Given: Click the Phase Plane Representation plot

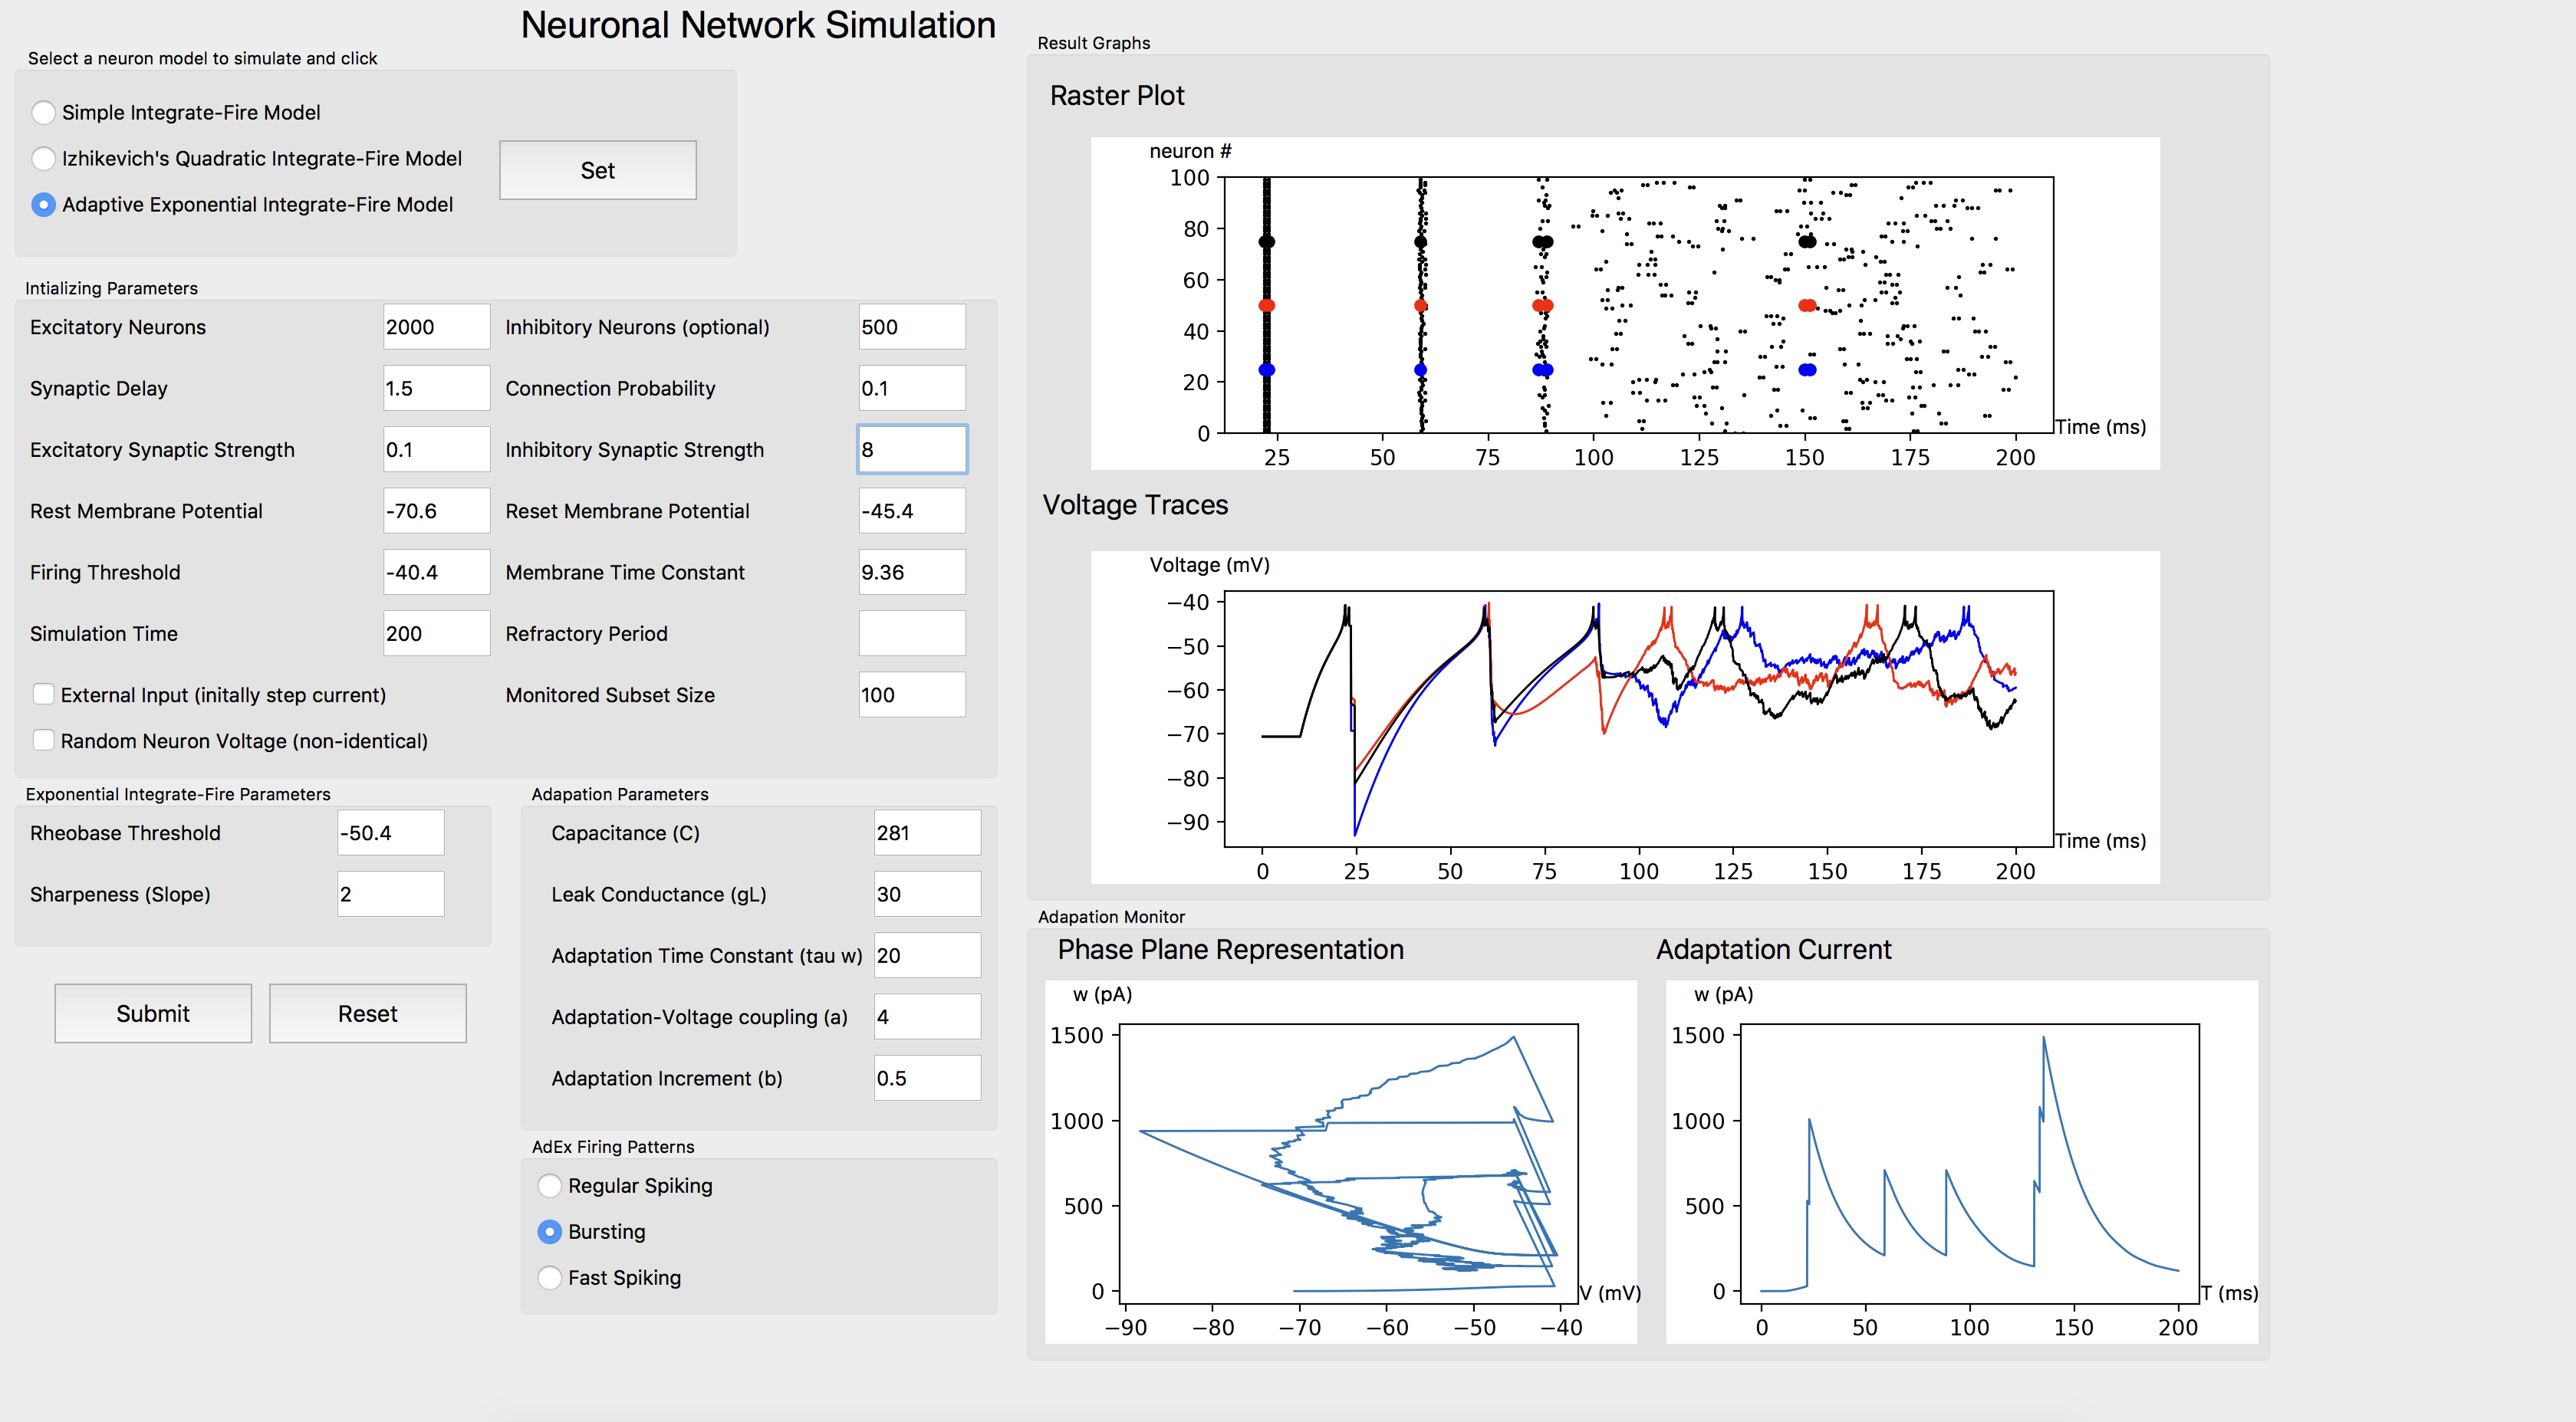Looking at the screenshot, I should (x=1341, y=1162).
